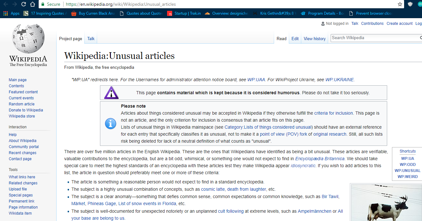Open the 'Kris Gethin' bookmark
The width and height of the screenshot is (422, 221).
[x=275, y=13]
